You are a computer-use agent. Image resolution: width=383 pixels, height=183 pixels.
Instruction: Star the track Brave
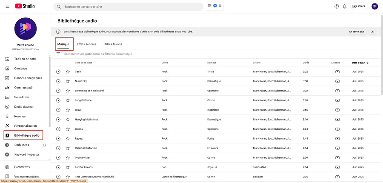point(68,110)
